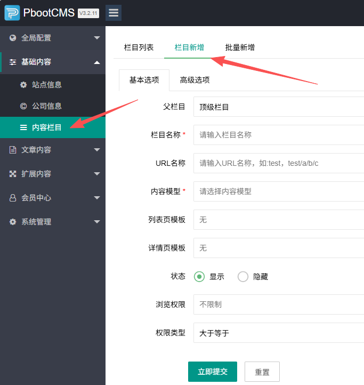
Task: Switch to the 栏目新增 tab
Action: coord(189,47)
